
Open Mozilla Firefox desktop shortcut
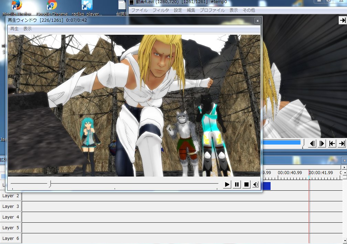pos(17,8)
